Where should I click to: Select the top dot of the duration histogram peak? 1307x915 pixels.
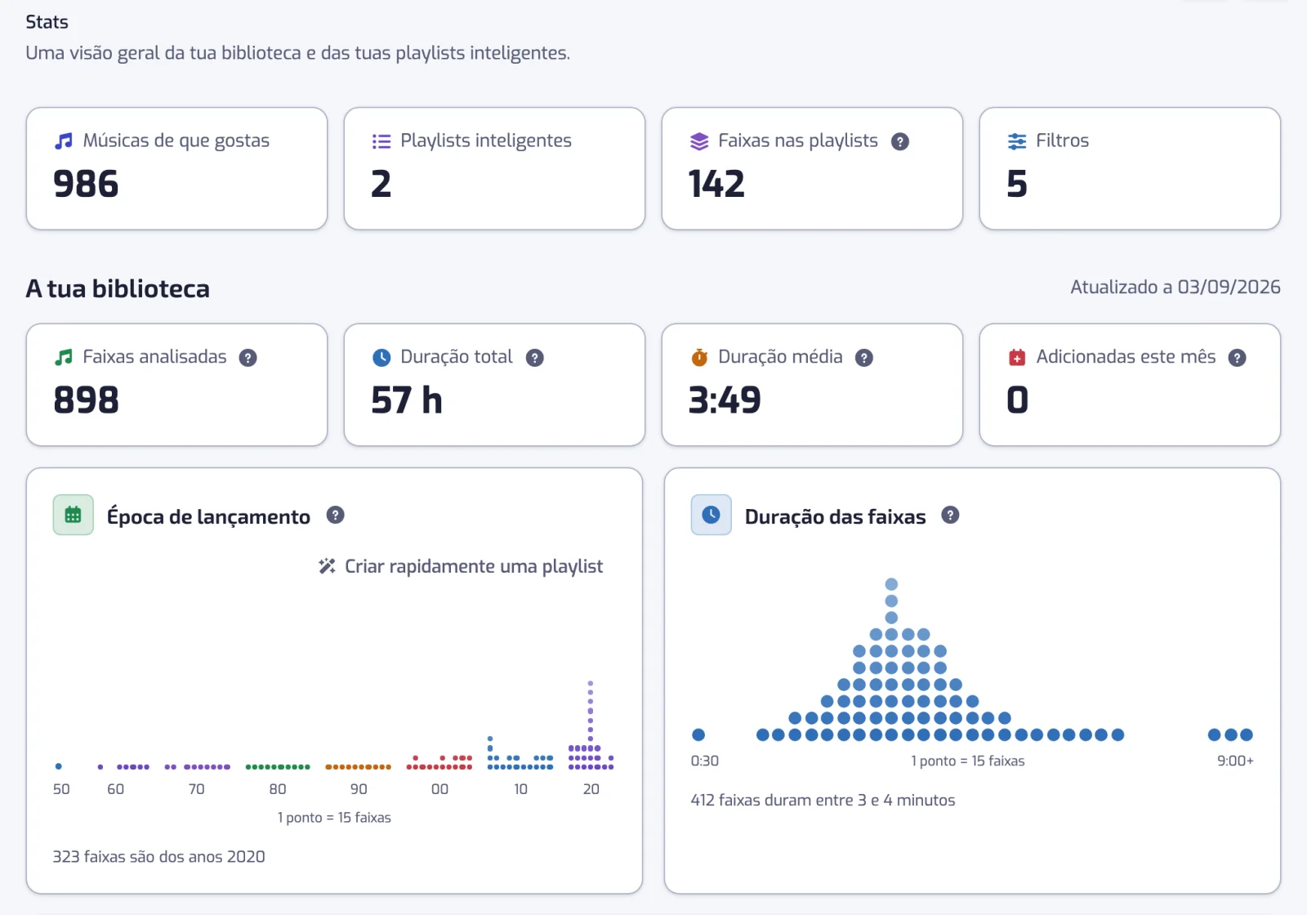pos(891,584)
